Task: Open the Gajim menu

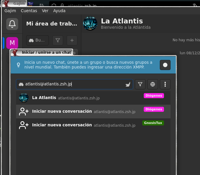Action: click(10, 11)
